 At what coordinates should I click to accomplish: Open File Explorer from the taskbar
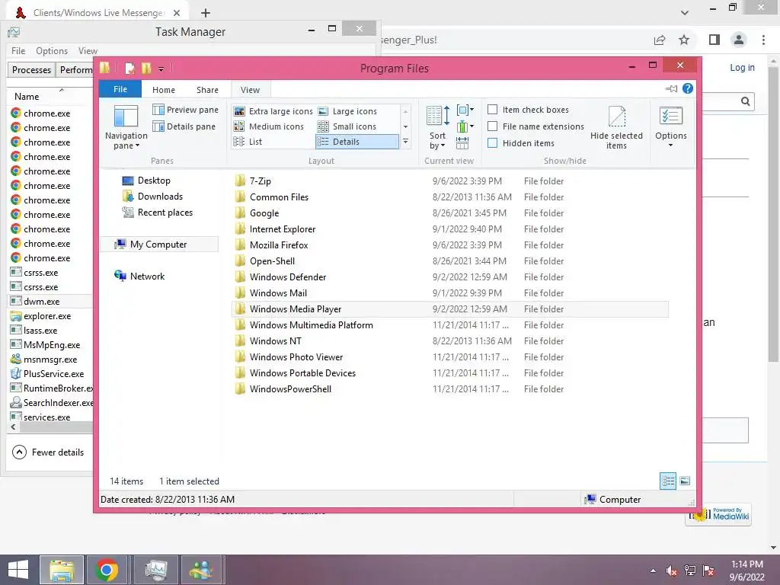coord(62,570)
